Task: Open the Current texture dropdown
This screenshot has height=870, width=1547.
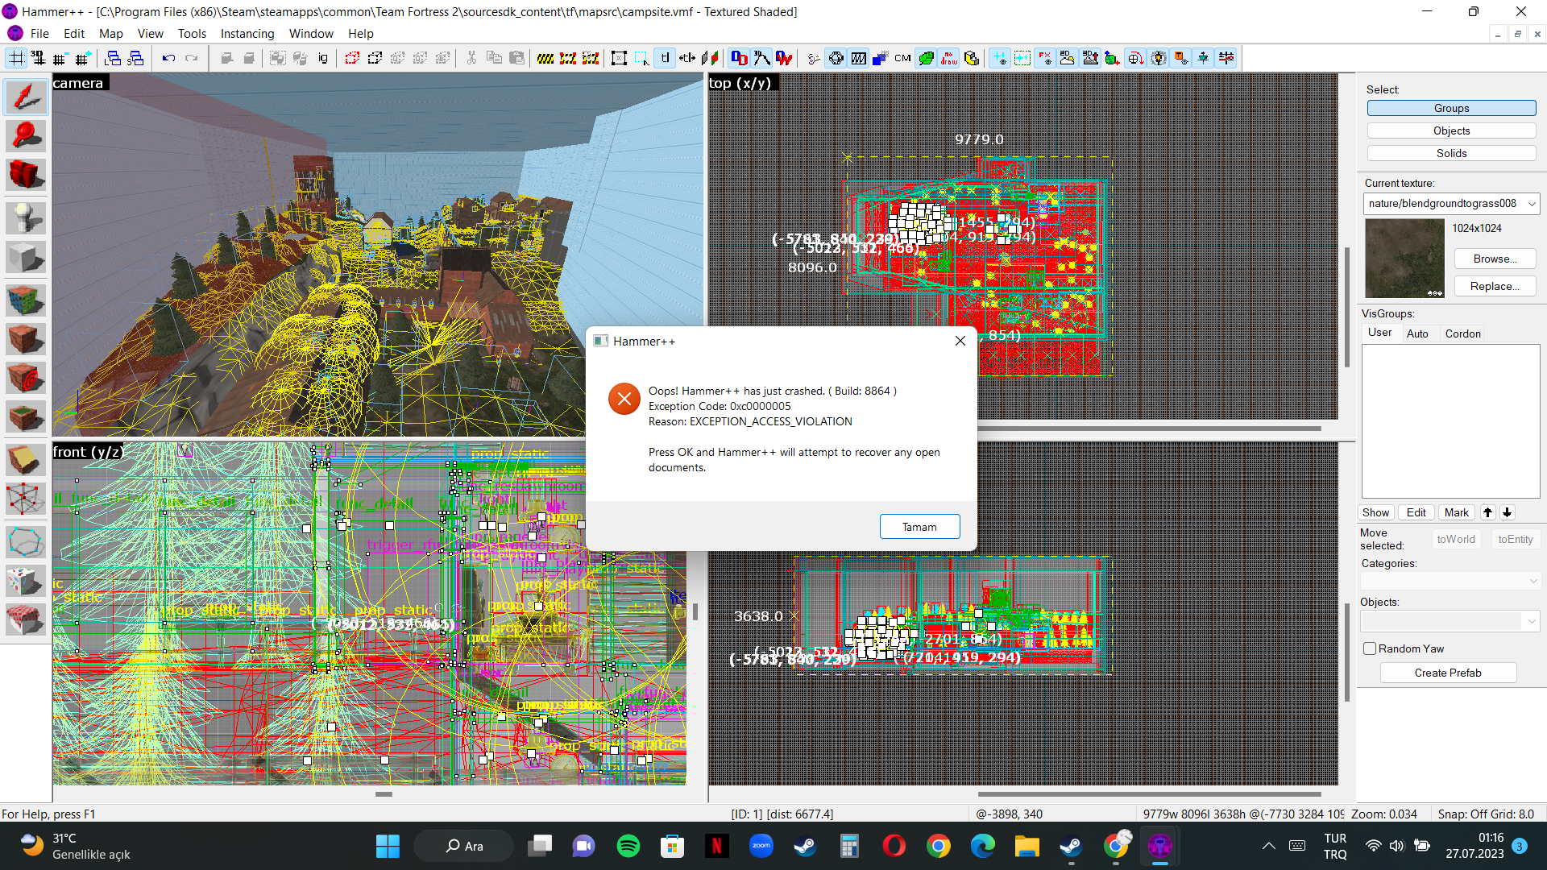Action: pos(1451,204)
